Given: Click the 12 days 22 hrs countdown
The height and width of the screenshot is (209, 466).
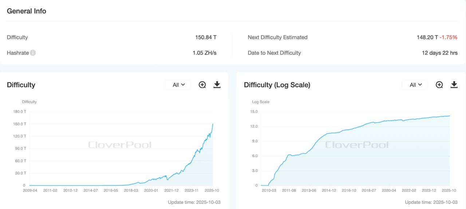Looking at the screenshot, I should [x=439, y=53].
